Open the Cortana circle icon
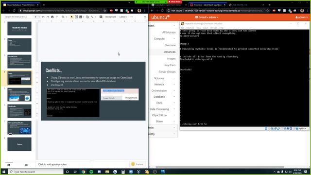The height and width of the screenshot is (175, 311). click(67, 172)
